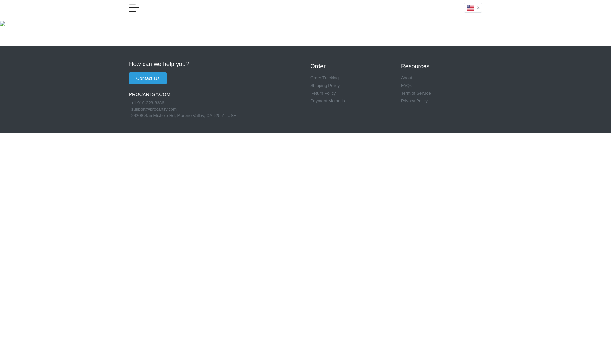
Task: Click the broken image placeholder icon
Action: click(x=3, y=24)
